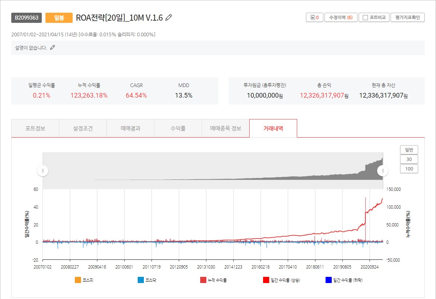The image size is (436, 299).
Task: Toggle 일간 수익률 (하락) legend series
Action: click(x=344, y=280)
